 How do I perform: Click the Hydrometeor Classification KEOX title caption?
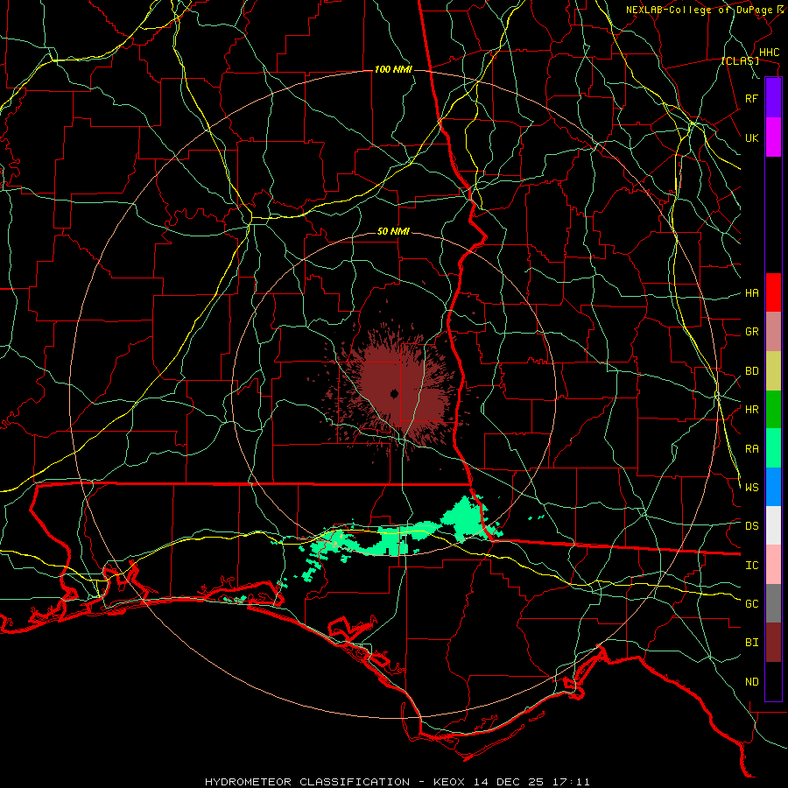pos(397,782)
